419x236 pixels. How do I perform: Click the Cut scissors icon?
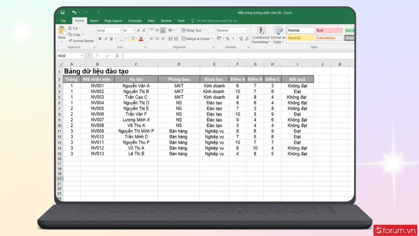[70, 28]
